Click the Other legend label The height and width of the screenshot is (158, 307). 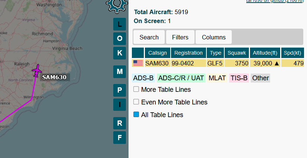tap(260, 78)
